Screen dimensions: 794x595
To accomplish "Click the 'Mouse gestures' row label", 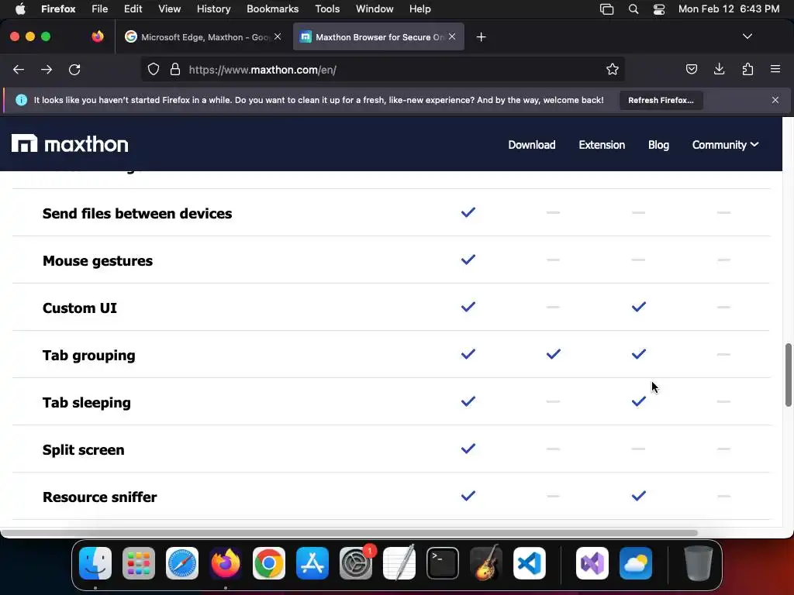I will click(x=98, y=260).
